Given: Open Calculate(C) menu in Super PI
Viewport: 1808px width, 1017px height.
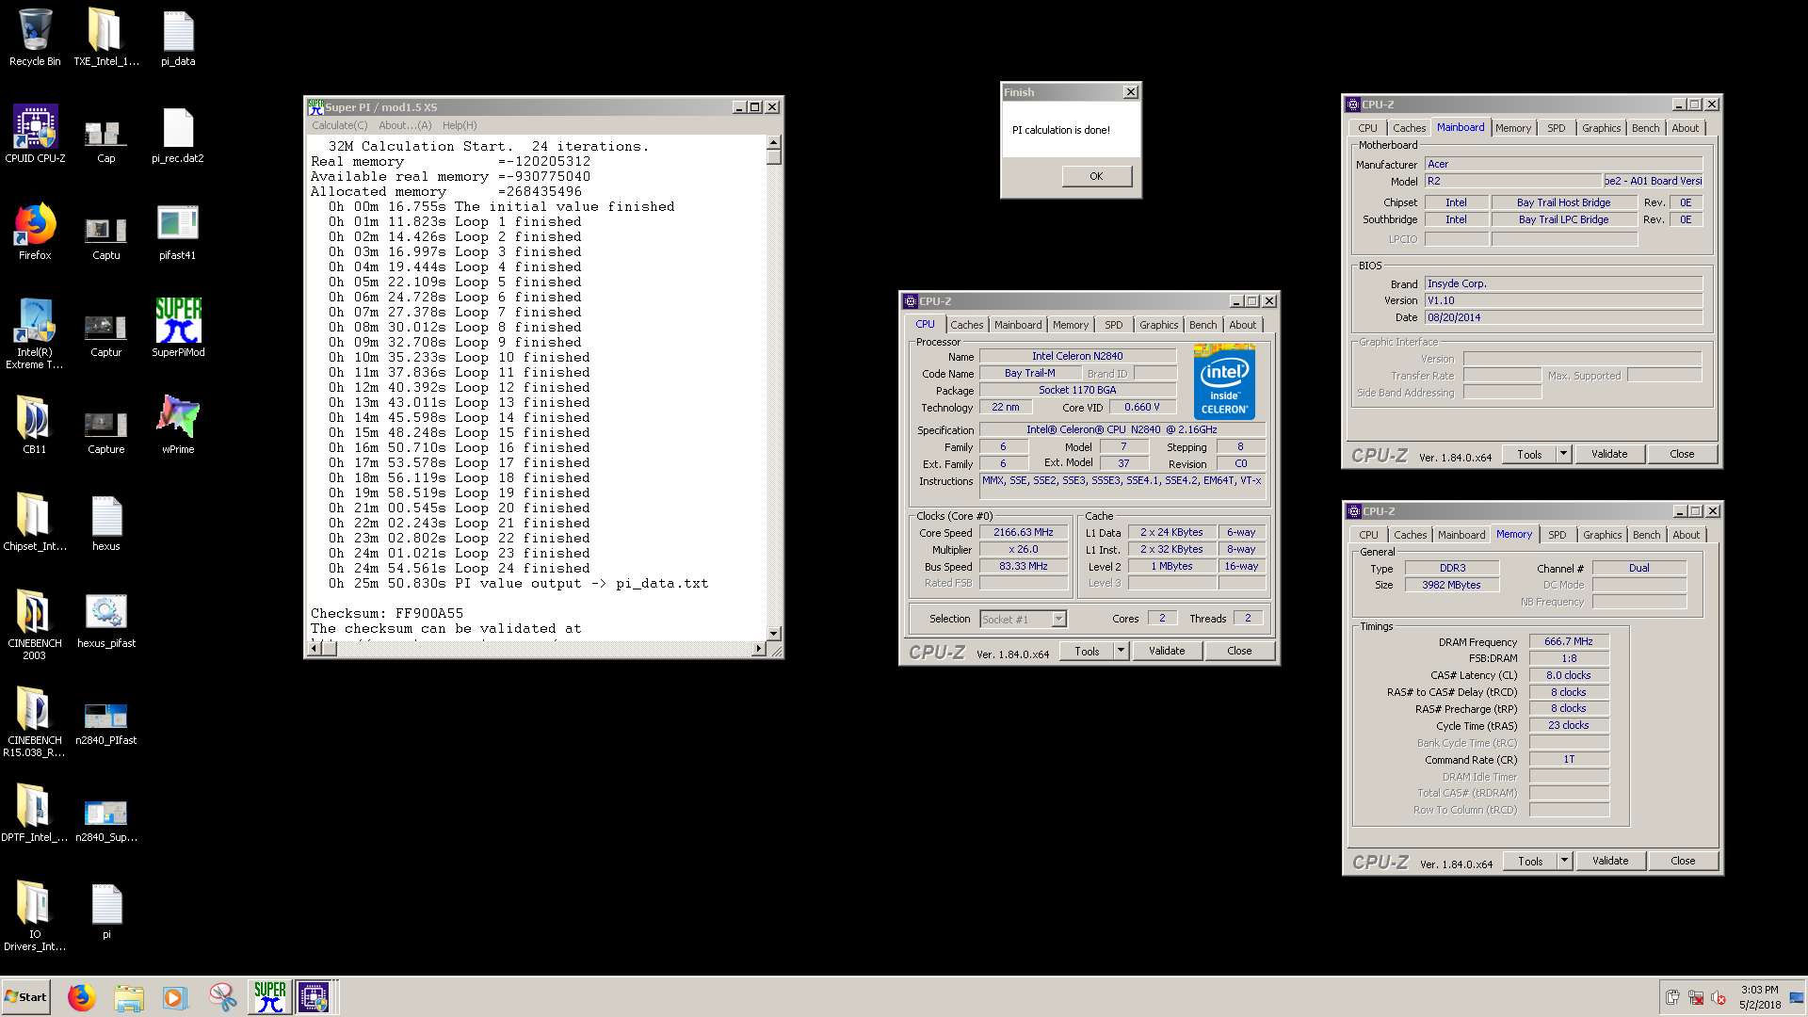Looking at the screenshot, I should 340,125.
